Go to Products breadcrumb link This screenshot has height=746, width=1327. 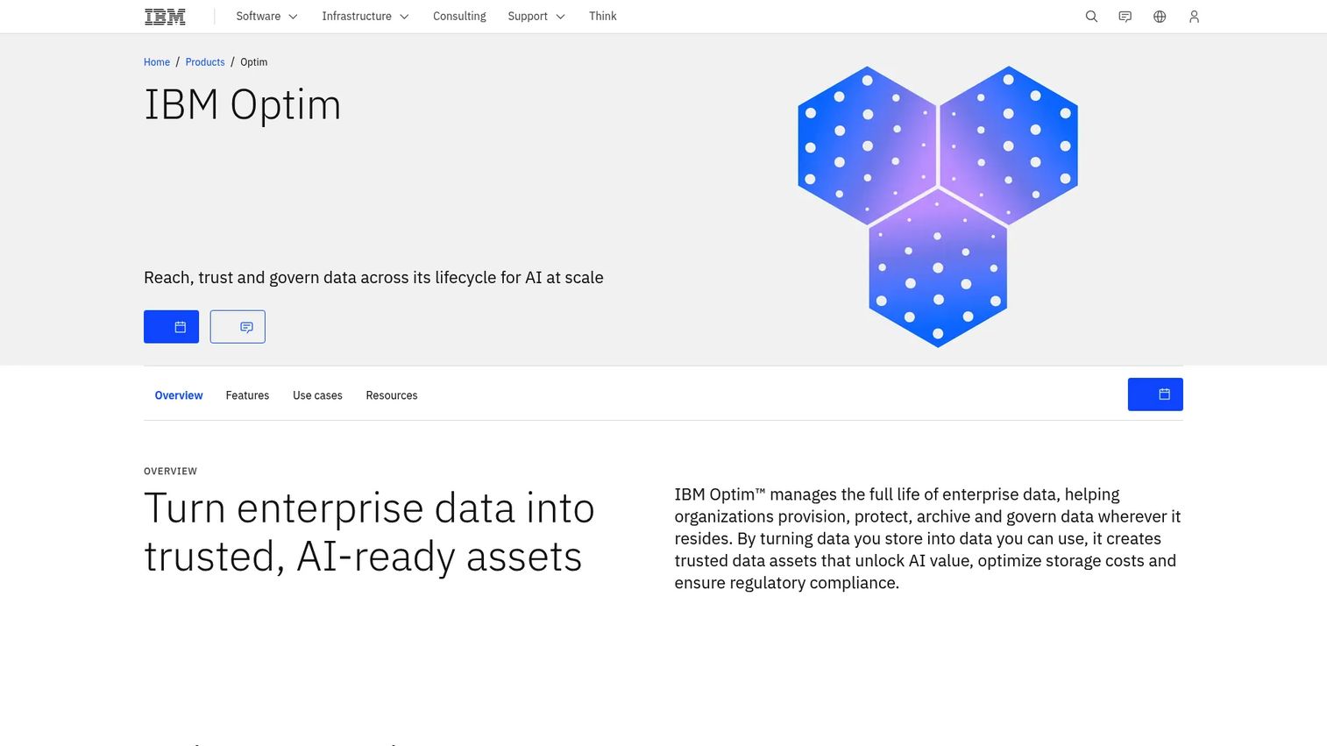point(205,62)
